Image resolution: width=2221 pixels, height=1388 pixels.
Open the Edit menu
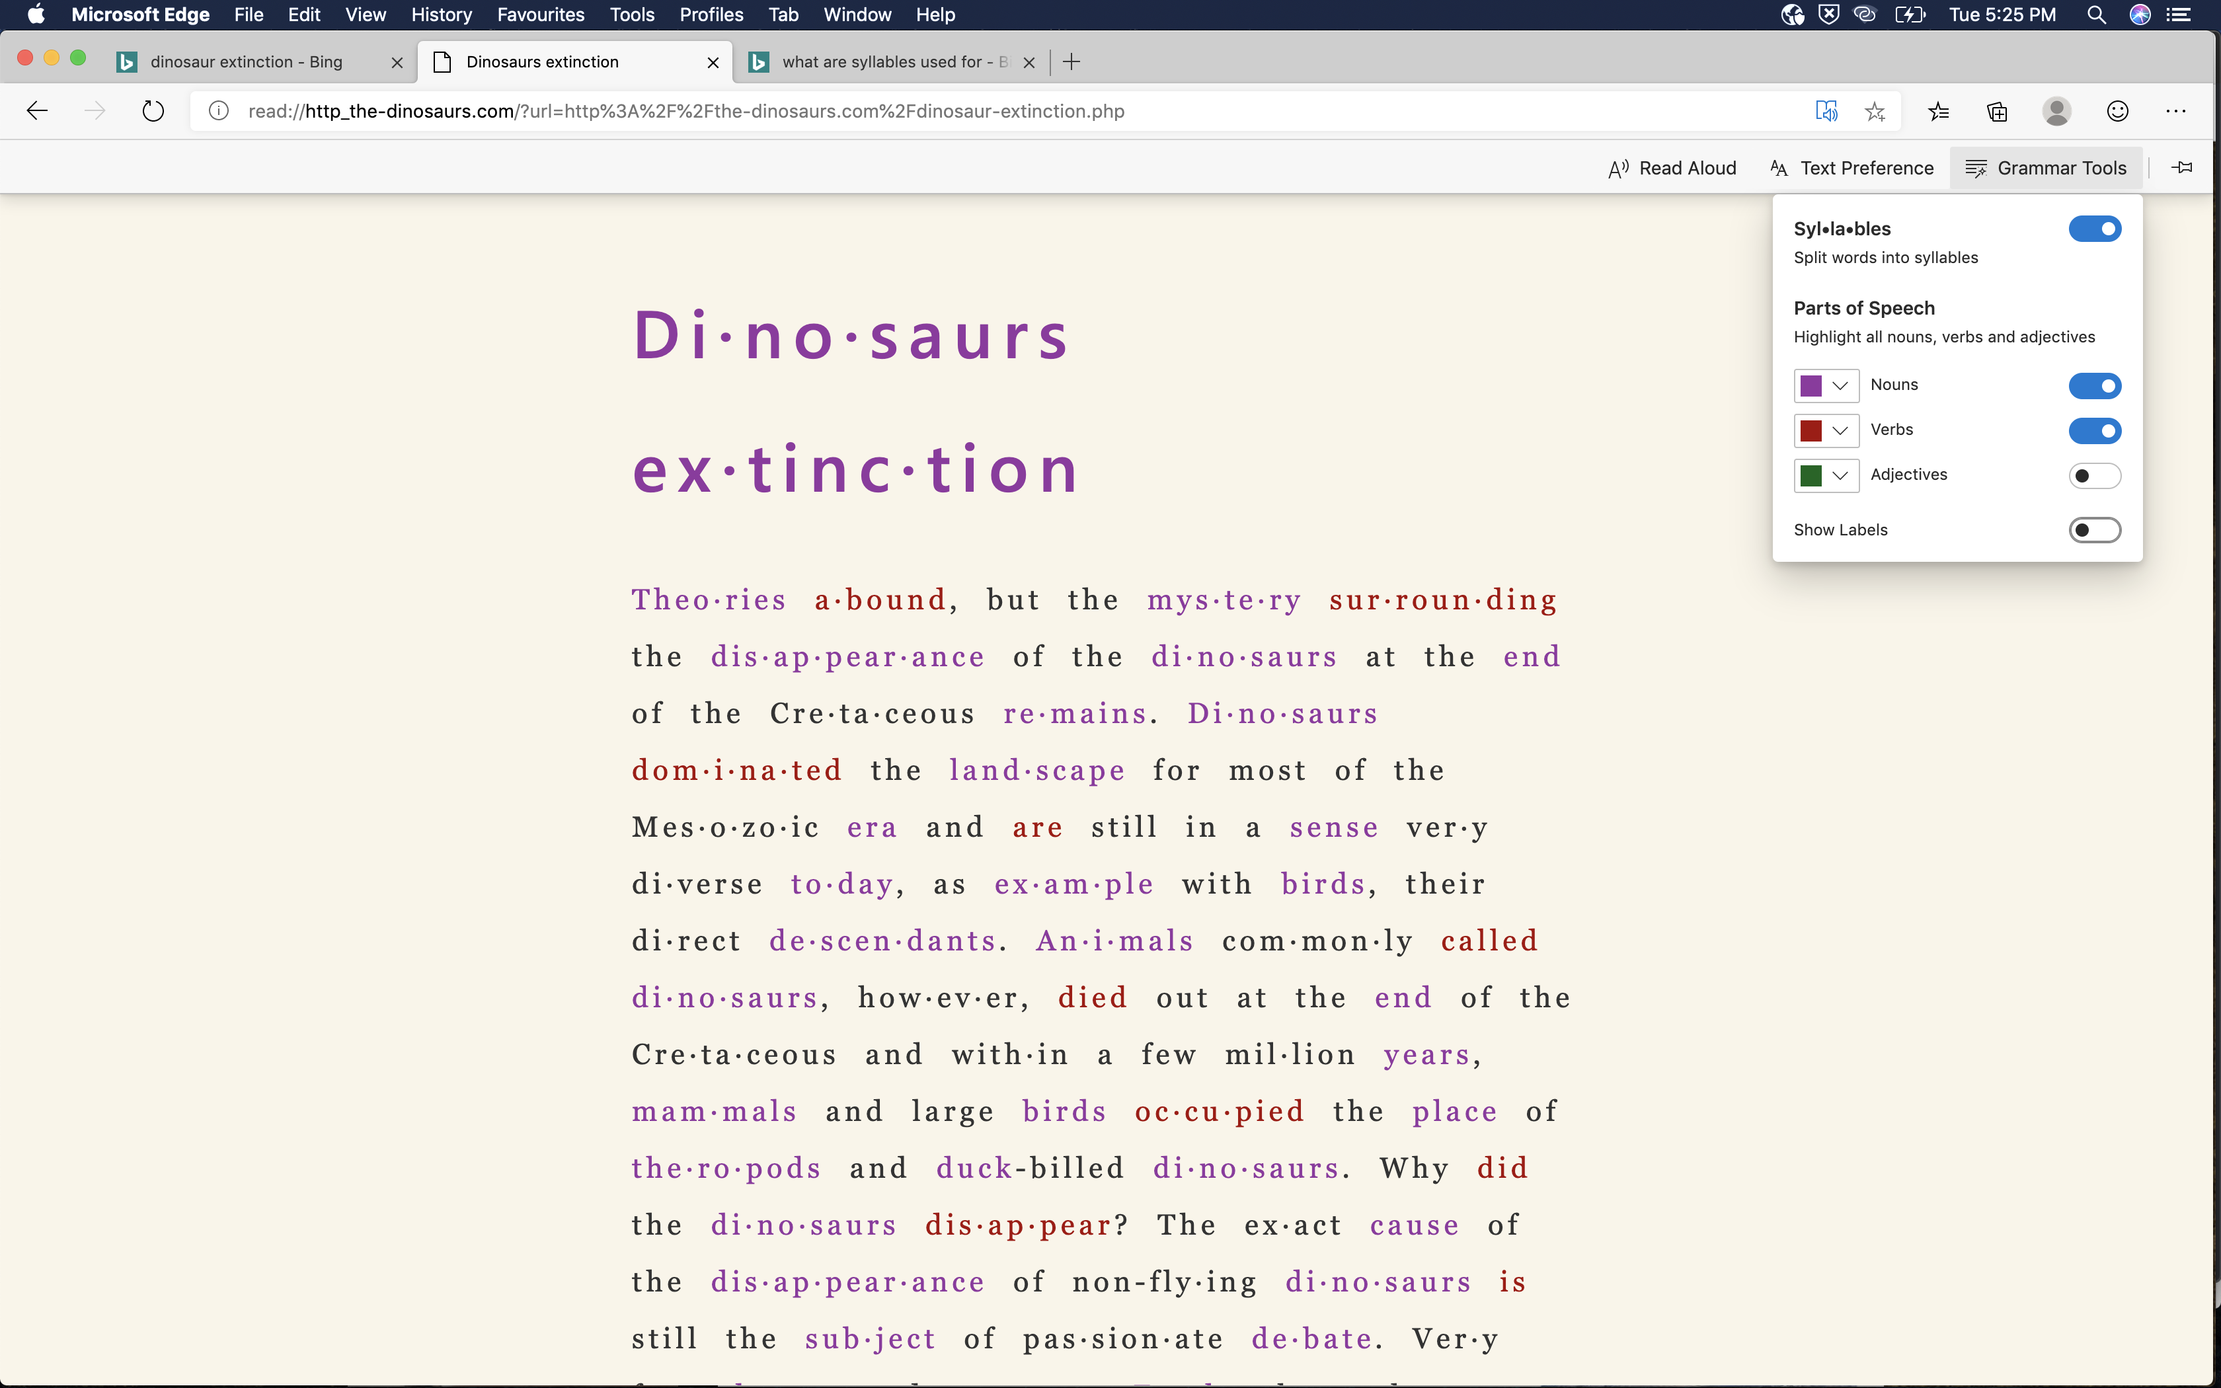tap(304, 15)
